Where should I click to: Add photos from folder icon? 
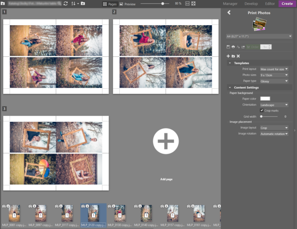(x=233, y=56)
